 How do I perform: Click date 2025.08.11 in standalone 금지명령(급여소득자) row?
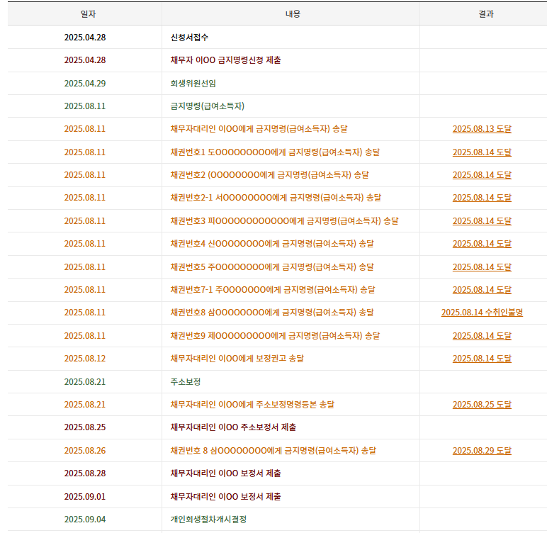tap(85, 106)
